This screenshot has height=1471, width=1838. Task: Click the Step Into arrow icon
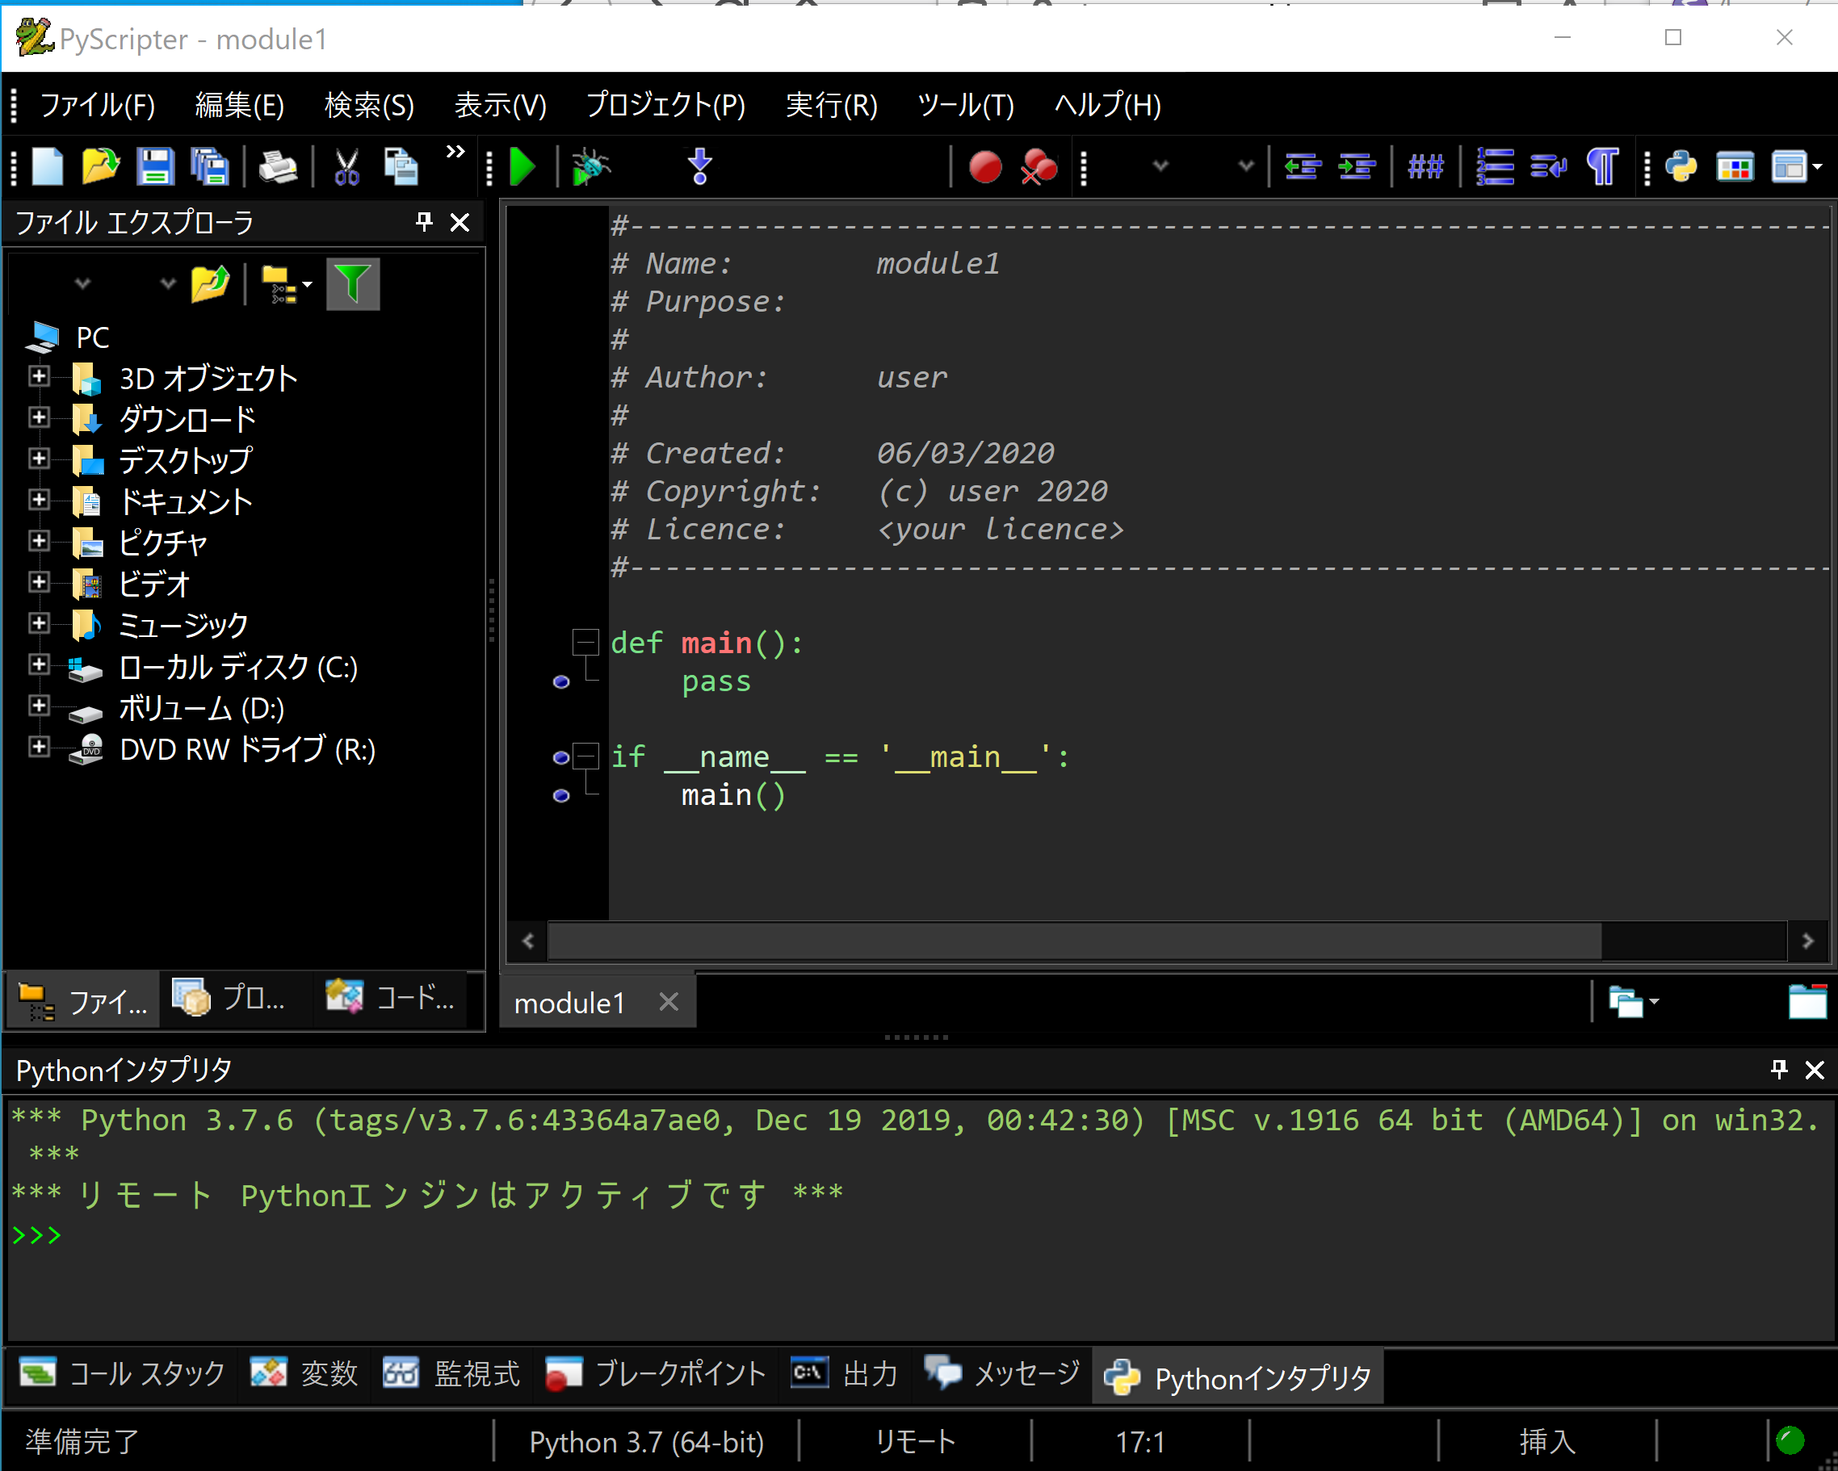point(700,166)
